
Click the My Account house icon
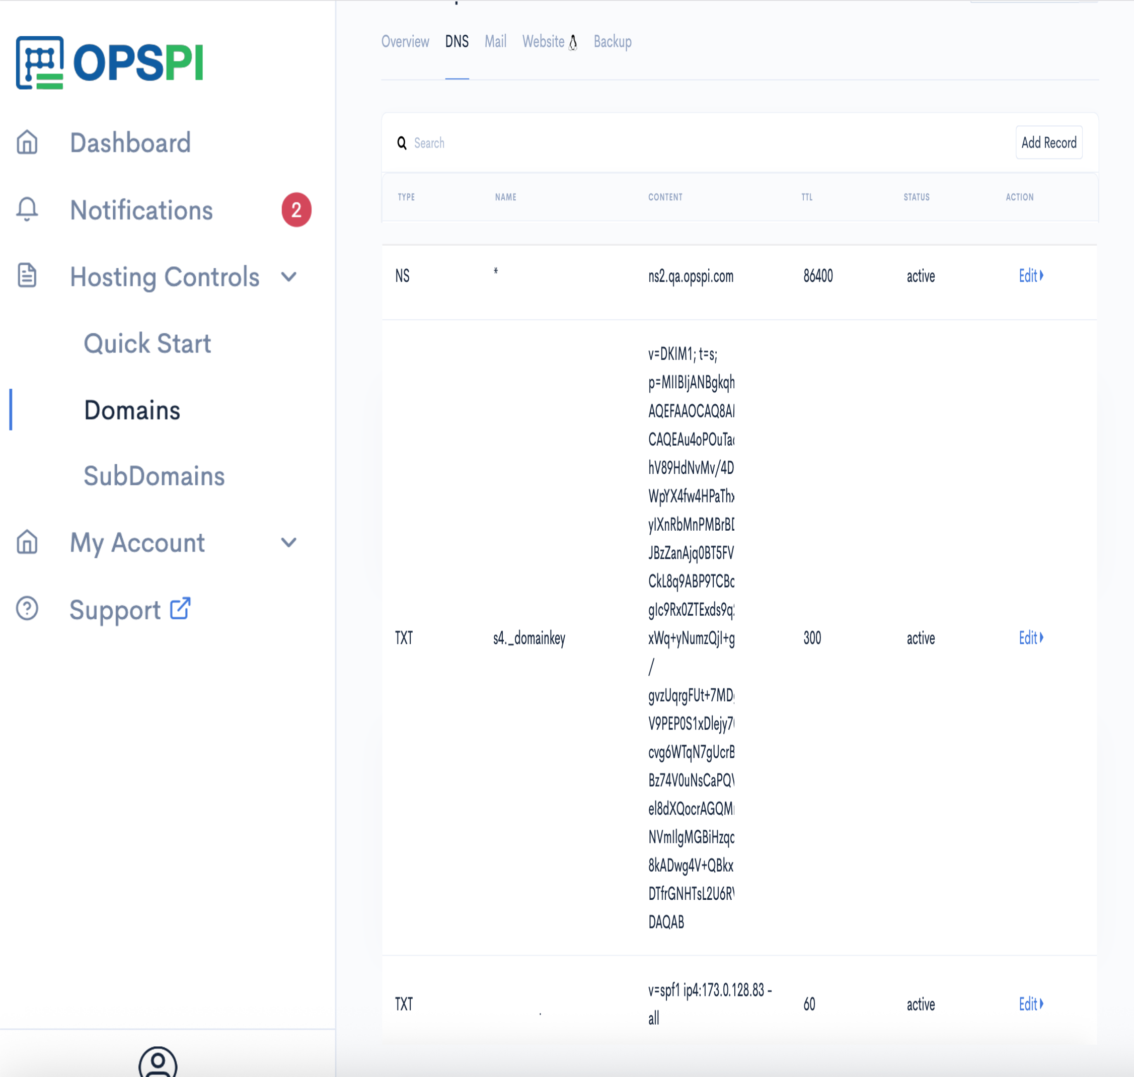[26, 542]
